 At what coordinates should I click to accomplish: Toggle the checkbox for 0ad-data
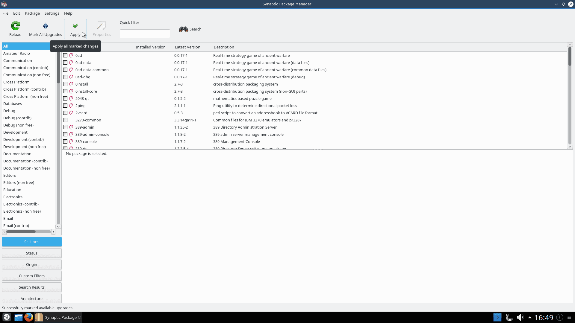pos(65,63)
